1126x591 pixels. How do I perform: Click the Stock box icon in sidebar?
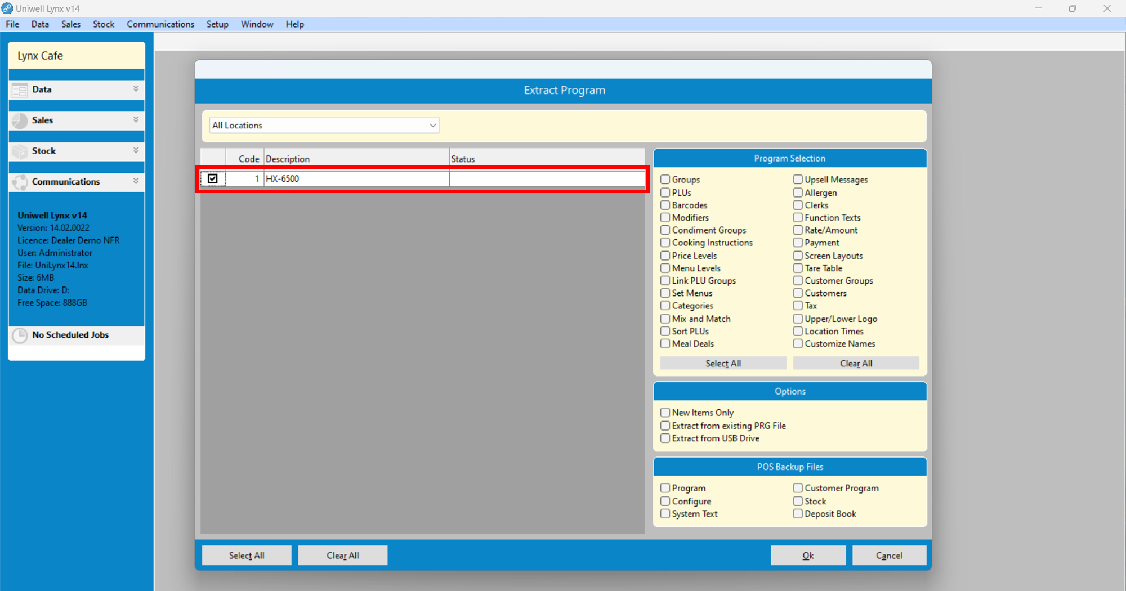19,150
